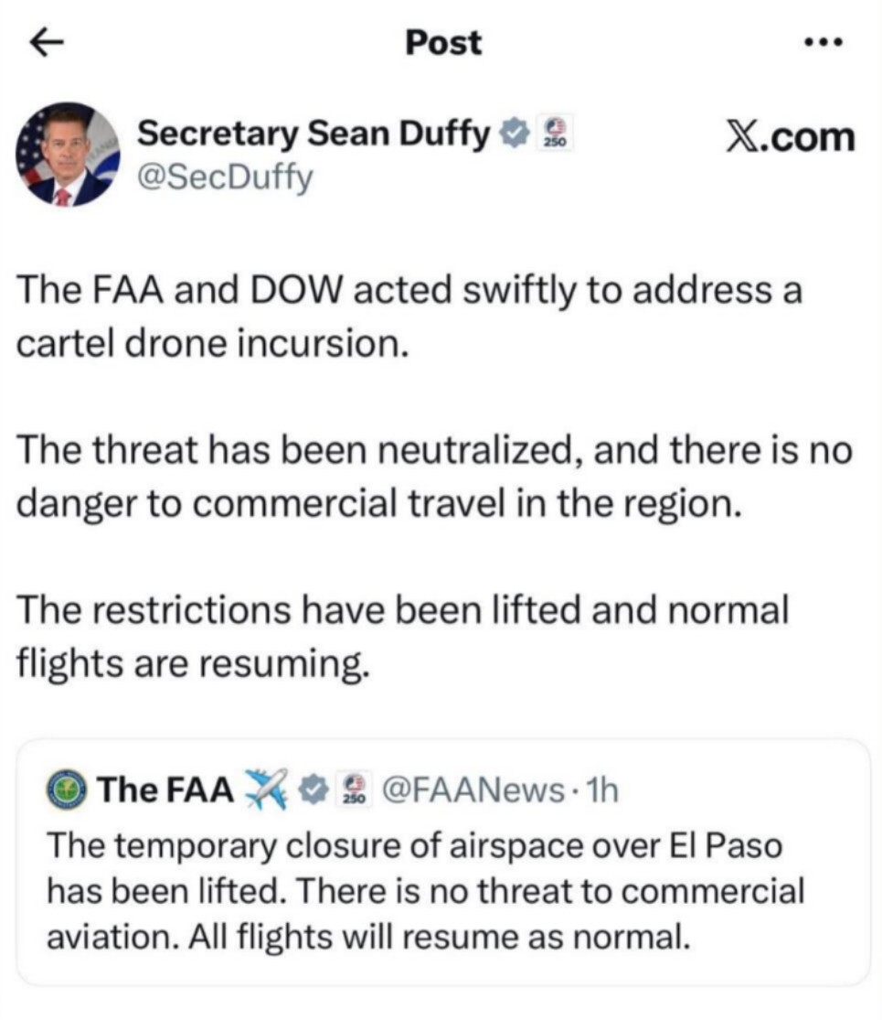Click the cartel drone incursion paragraph
Screen dimensions: 882x1020
coord(409,319)
